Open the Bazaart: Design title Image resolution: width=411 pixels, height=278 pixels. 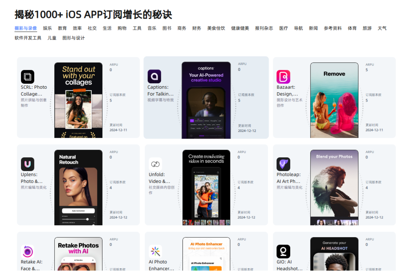(287, 90)
